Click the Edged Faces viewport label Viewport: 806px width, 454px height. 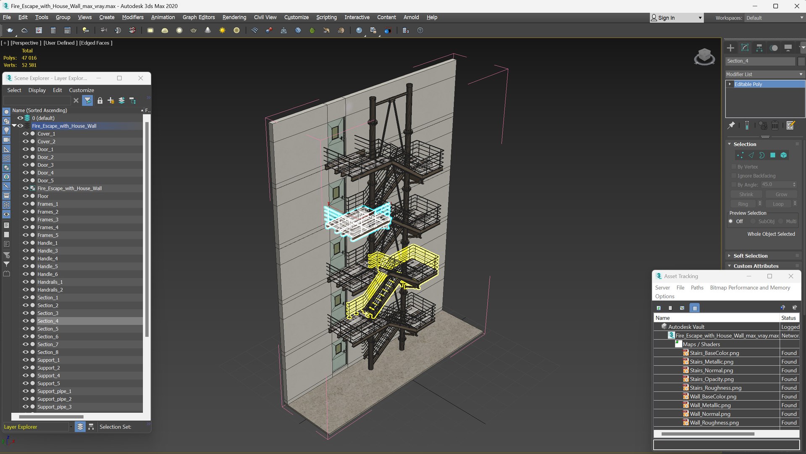(x=96, y=43)
